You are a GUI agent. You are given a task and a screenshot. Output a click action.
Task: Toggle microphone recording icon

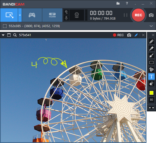point(66,18)
